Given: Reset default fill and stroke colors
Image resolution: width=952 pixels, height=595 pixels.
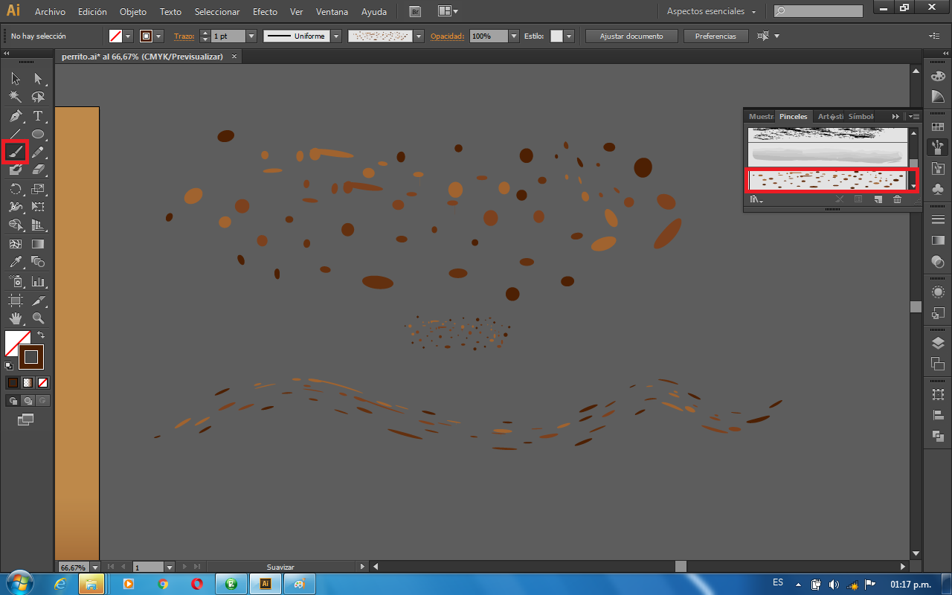Looking at the screenshot, I should [9, 365].
